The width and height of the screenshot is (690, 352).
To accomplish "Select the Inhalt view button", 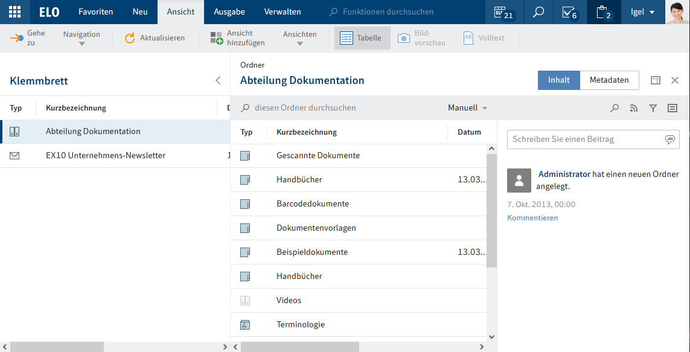I will (558, 80).
